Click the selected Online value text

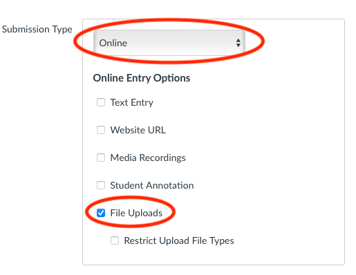[113, 43]
